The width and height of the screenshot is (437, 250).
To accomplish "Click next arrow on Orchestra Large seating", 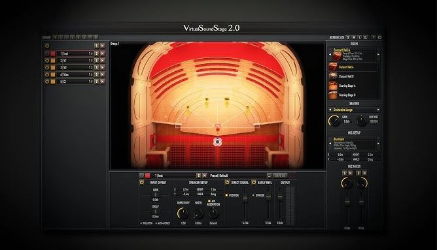I will [378, 110].
